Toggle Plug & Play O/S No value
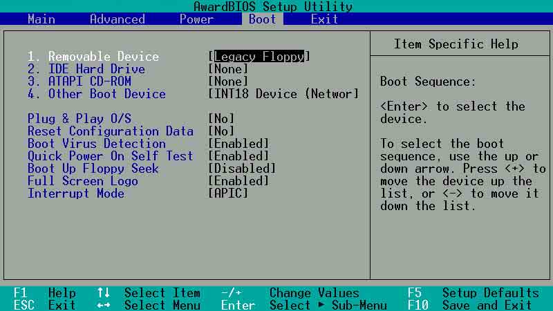The height and width of the screenshot is (311, 553). pos(221,118)
